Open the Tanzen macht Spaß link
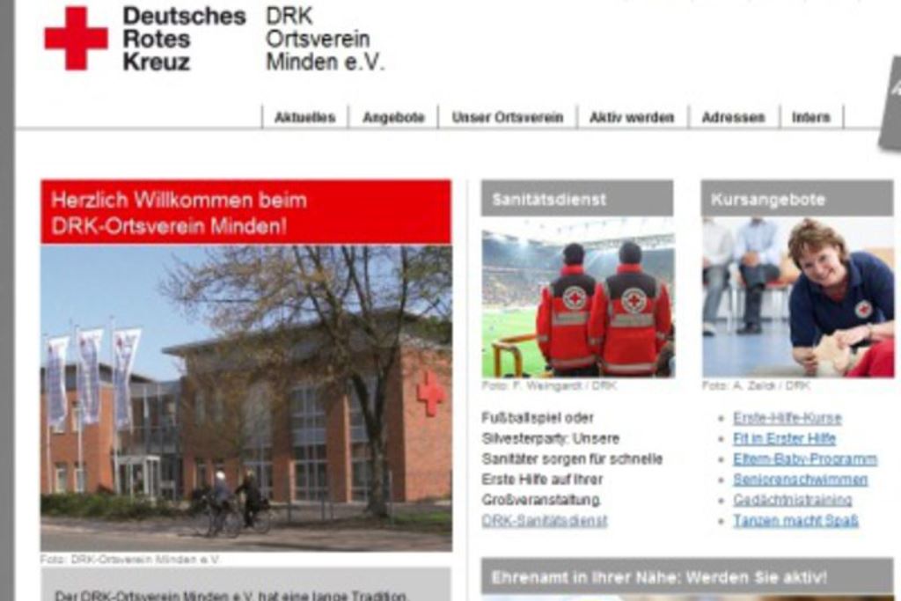Viewport: 901px width, 601px height. click(x=795, y=521)
